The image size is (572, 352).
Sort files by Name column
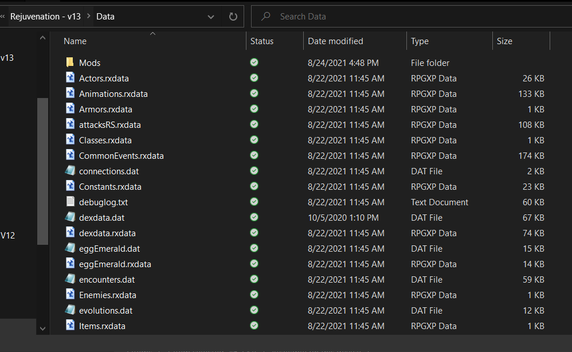[x=75, y=41]
